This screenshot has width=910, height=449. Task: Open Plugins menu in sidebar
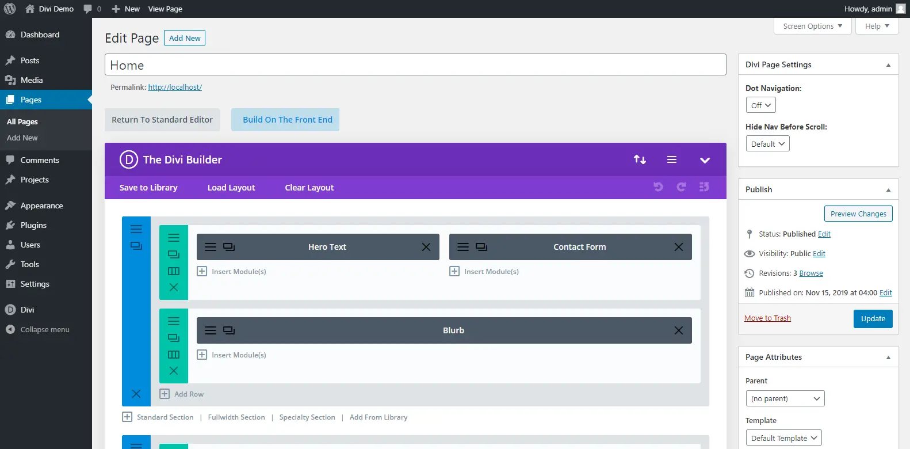(46, 225)
